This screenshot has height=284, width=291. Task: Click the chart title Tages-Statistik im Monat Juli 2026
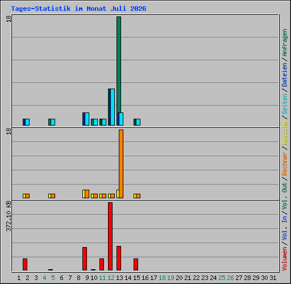pos(78,9)
